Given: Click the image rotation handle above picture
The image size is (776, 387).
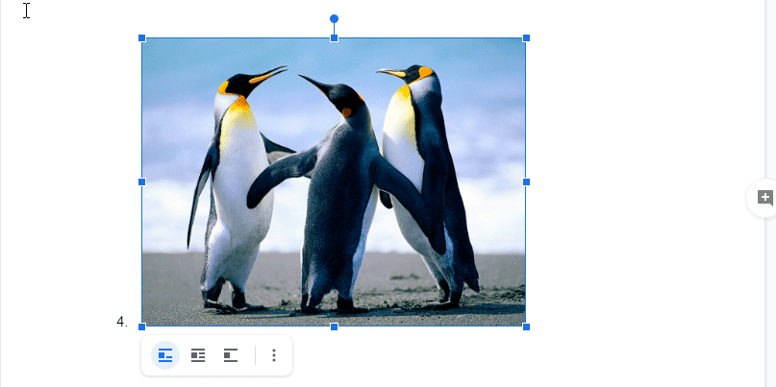Looking at the screenshot, I should (334, 19).
